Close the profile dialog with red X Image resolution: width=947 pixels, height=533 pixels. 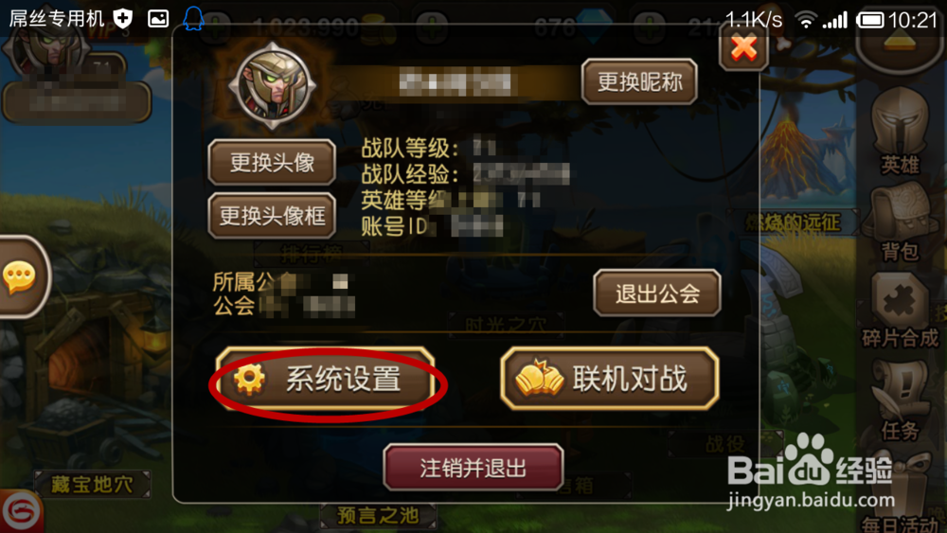coord(744,47)
